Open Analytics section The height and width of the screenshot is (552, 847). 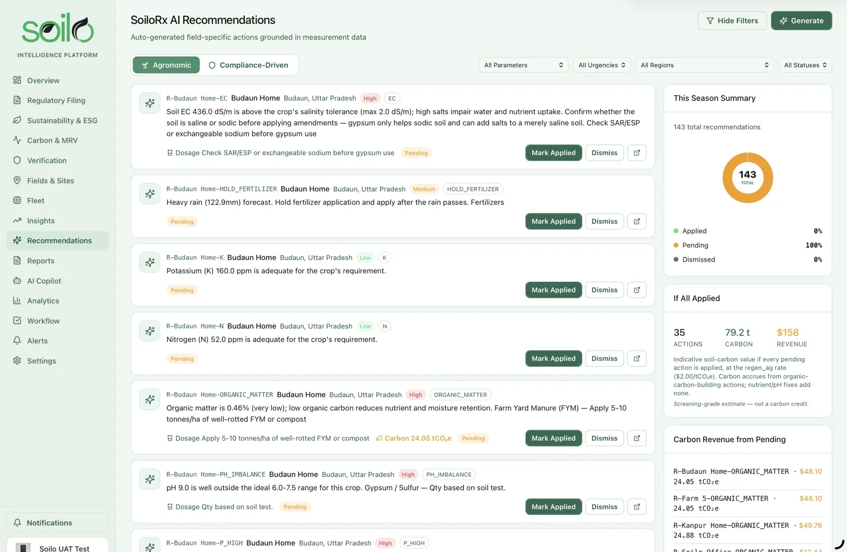[x=58, y=301]
